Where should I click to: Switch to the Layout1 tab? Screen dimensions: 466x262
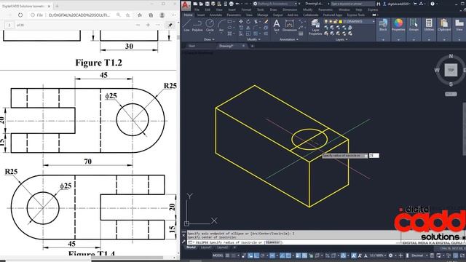(x=205, y=247)
